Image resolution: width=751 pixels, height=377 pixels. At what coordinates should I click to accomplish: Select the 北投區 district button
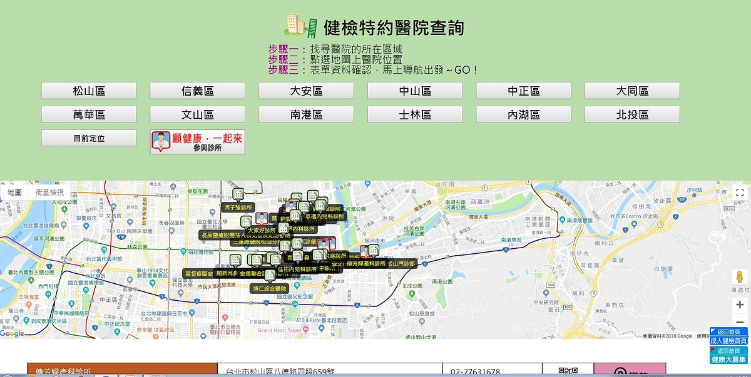[632, 114]
